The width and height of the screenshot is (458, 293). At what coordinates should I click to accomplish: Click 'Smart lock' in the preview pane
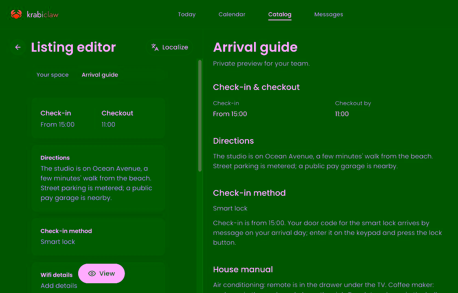pyautogui.click(x=230, y=208)
